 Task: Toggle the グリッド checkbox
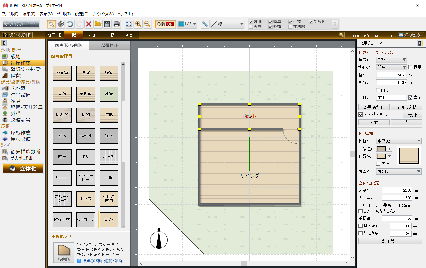pos(311,22)
